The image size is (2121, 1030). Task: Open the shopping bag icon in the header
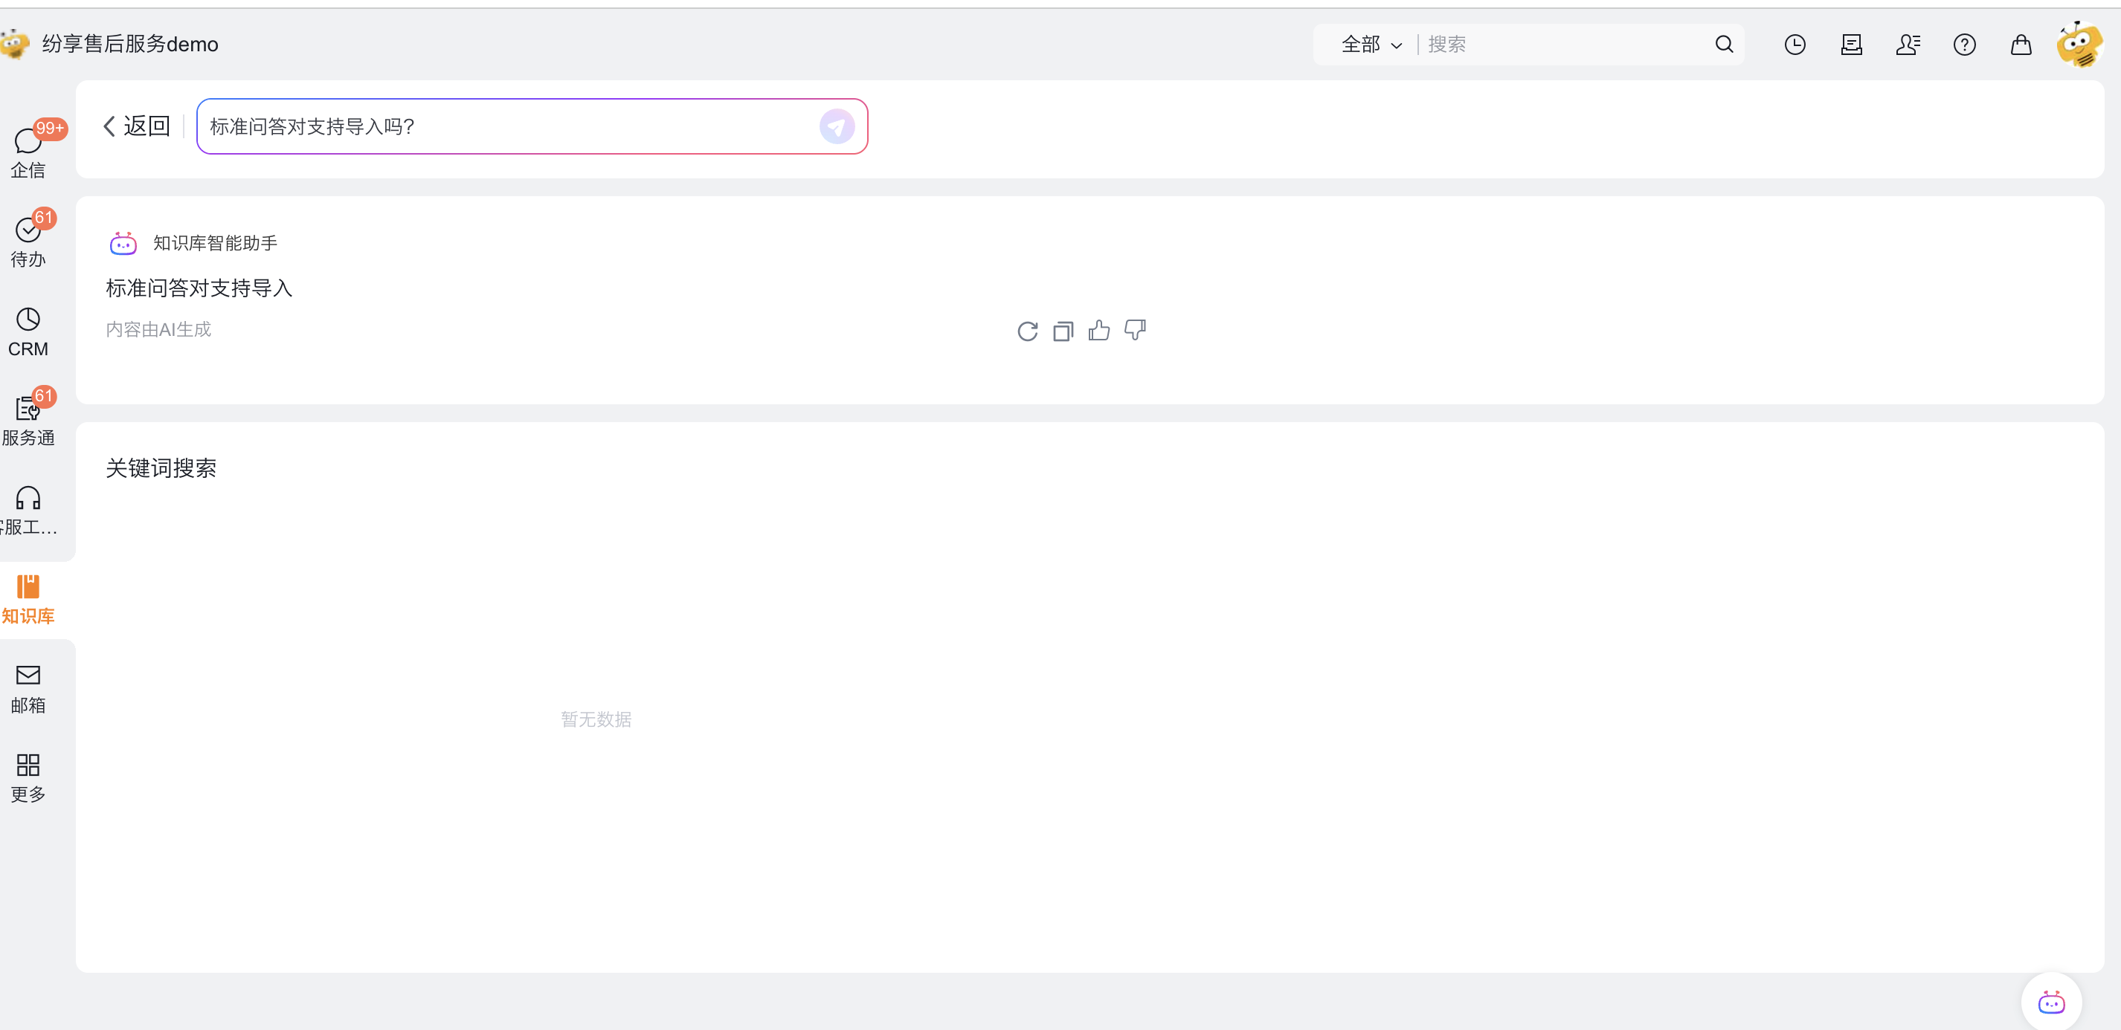(2021, 45)
